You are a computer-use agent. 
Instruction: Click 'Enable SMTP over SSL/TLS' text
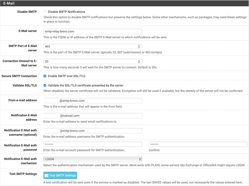point(67,76)
